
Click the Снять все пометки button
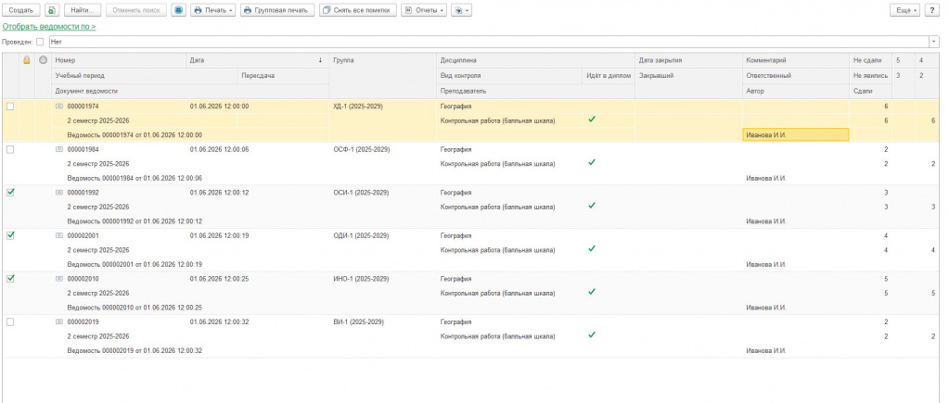pyautogui.click(x=358, y=10)
